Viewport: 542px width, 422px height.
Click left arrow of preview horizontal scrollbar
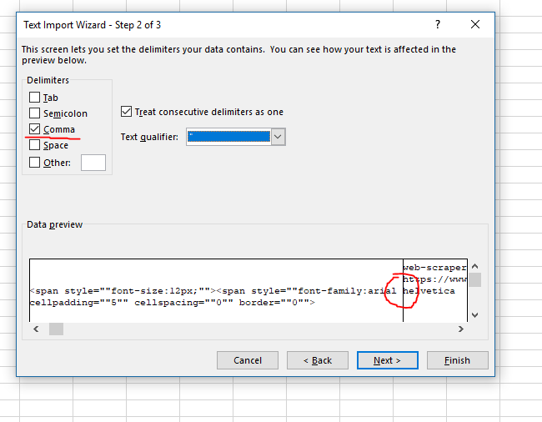coord(37,329)
